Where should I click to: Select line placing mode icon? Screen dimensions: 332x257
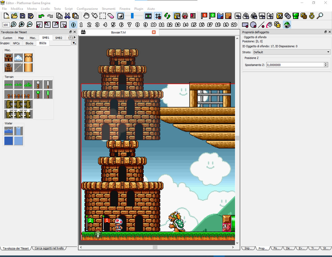(261, 25)
